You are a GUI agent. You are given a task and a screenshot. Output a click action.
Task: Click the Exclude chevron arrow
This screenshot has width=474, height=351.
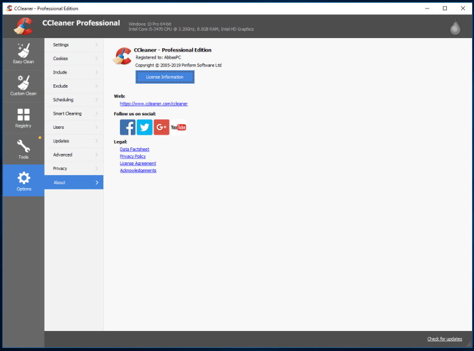[x=97, y=86]
